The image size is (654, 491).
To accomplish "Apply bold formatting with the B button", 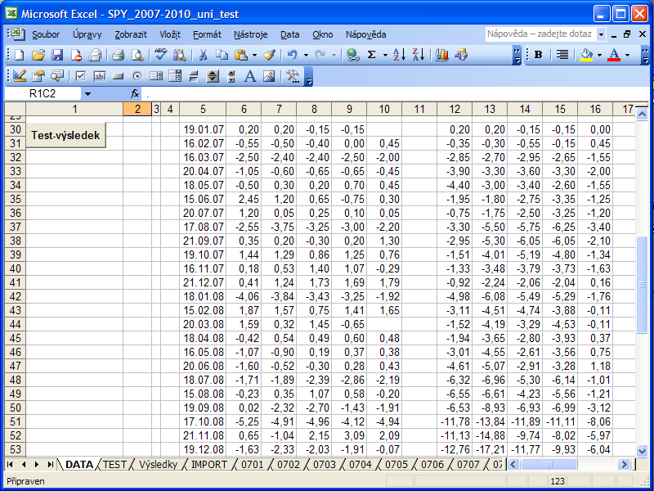I will click(x=539, y=55).
